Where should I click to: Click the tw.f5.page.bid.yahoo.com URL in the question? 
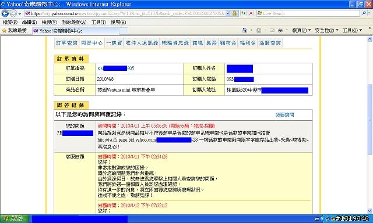147,140
